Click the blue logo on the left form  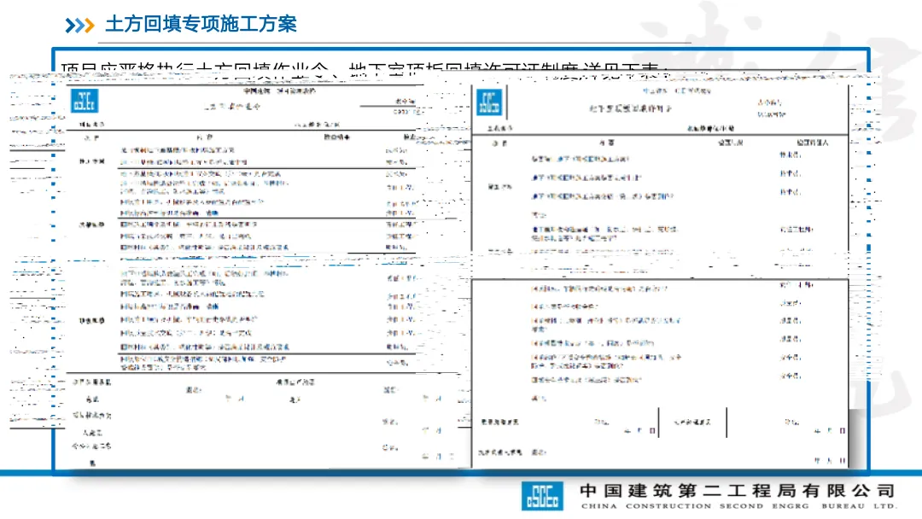85,101
